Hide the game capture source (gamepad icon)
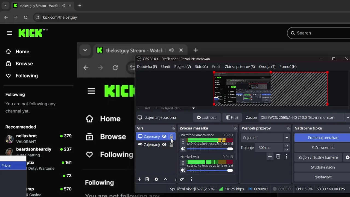This screenshot has width=350, height=197. (164, 144)
